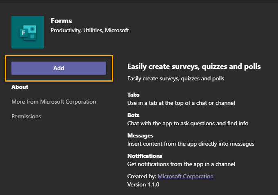
Task: Click the bold surveys, quizzes and polls heading
Action: pos(194,66)
